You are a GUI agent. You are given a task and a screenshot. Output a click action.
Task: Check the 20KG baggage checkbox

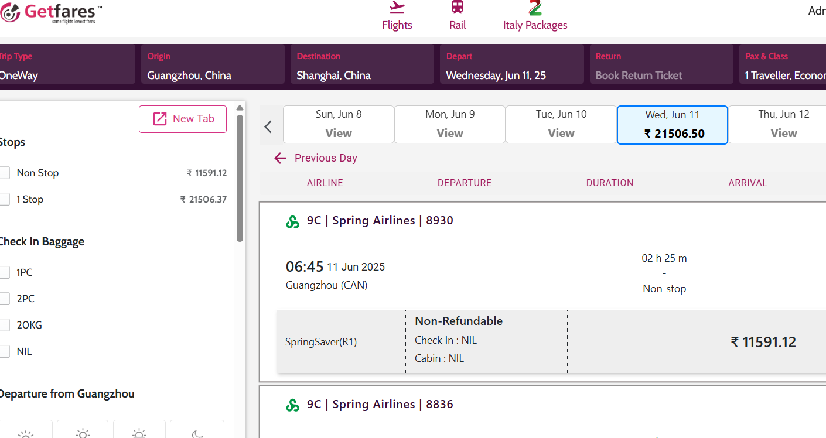(5, 325)
